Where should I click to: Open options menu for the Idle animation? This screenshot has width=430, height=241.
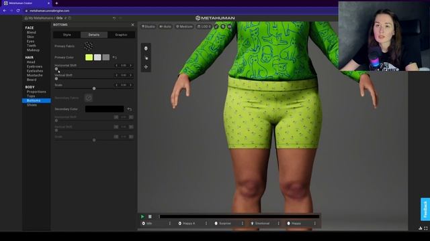tap(170, 224)
